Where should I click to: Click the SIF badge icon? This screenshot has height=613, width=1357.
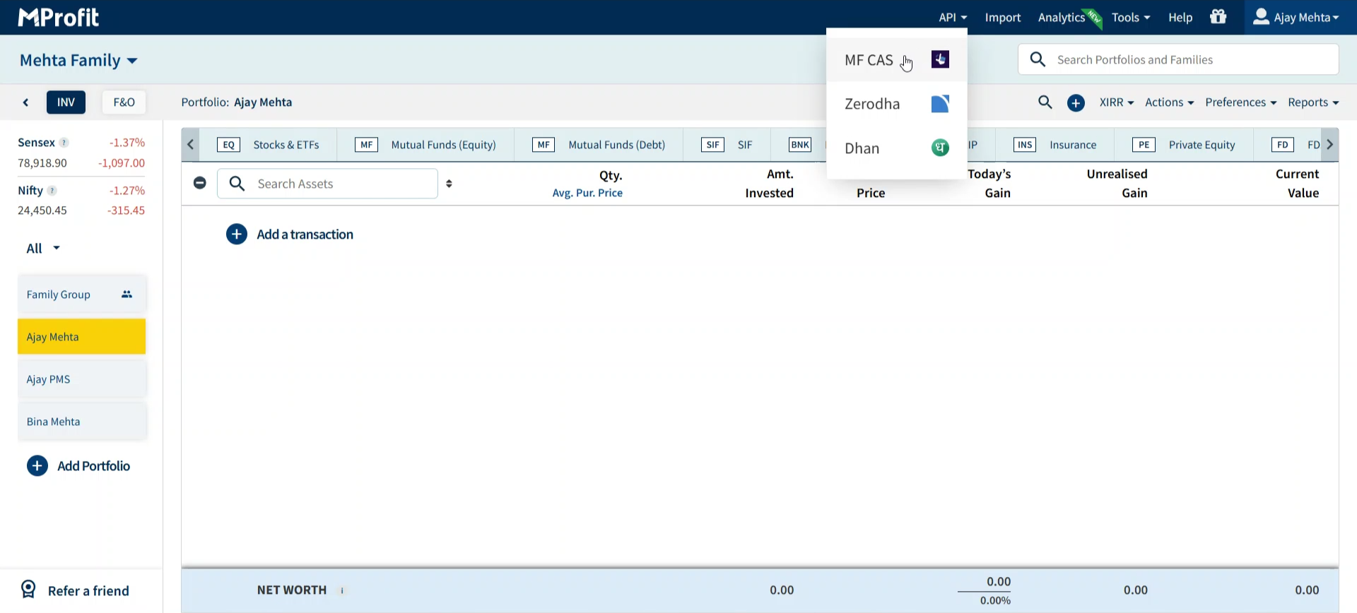pyautogui.click(x=712, y=145)
